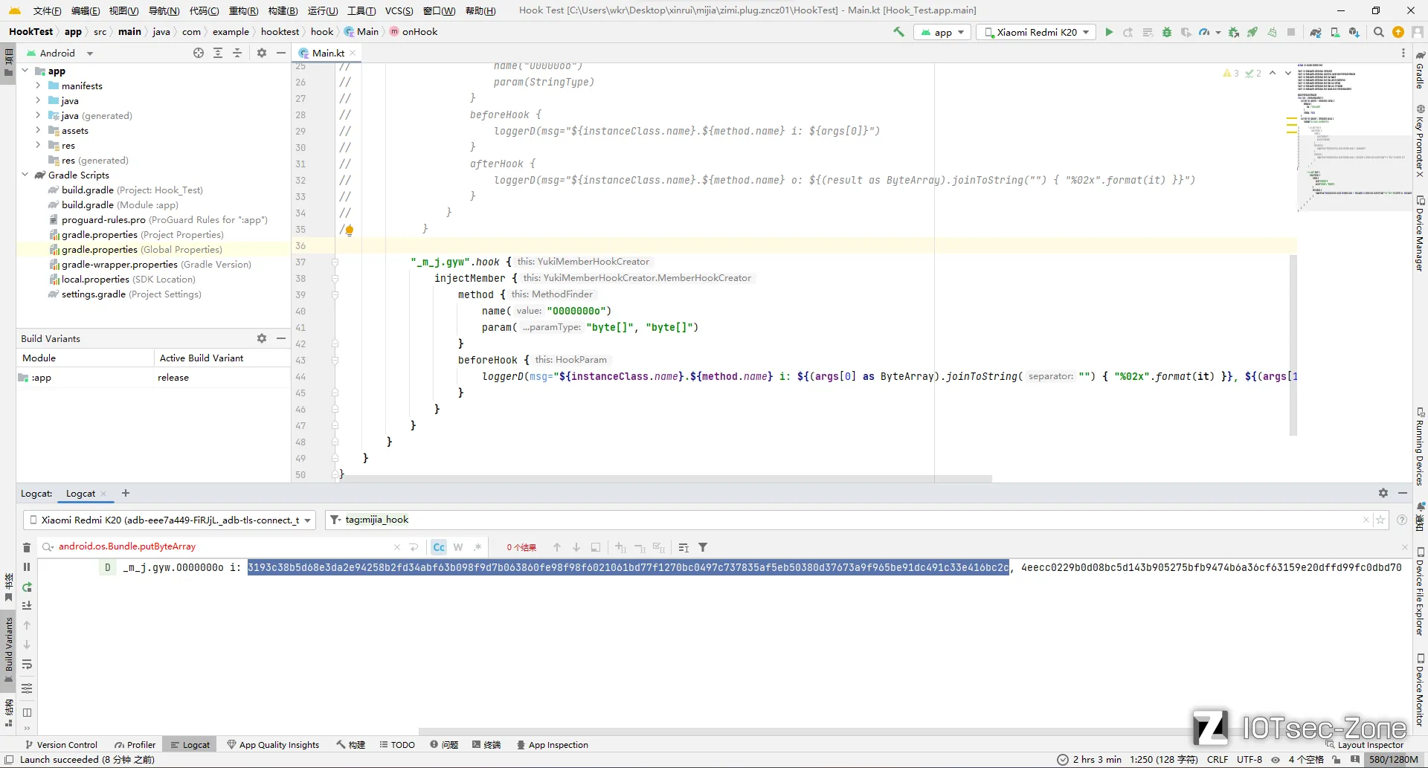Screen dimensions: 1428x768
Task: Open Device Manager icon in top toolbar
Action: 1335,32
